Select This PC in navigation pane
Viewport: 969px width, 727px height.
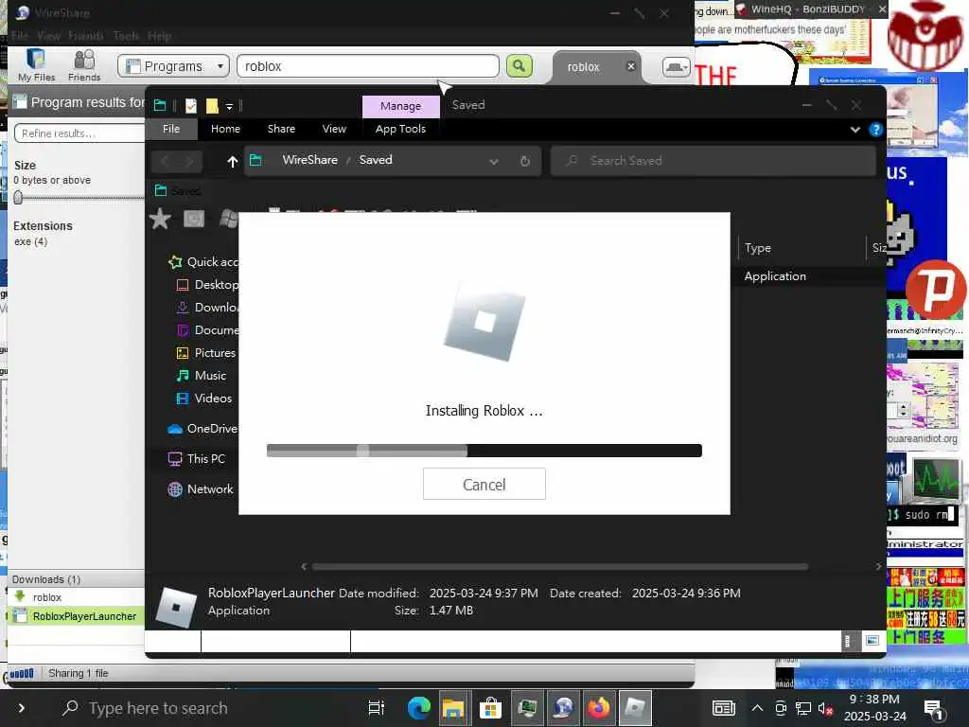197,459
